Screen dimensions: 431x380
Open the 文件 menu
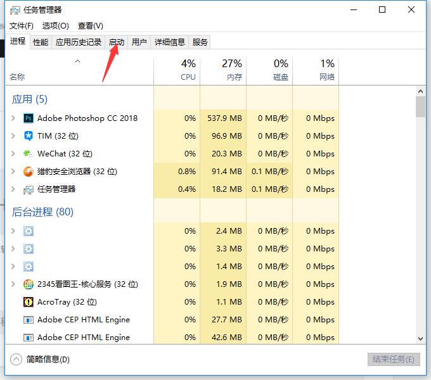(x=21, y=25)
